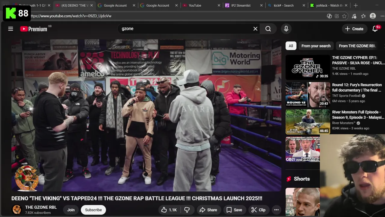Open the GBN news video thumbnail
Image resolution: width=385 pixels, height=217 pixels.
[303, 149]
